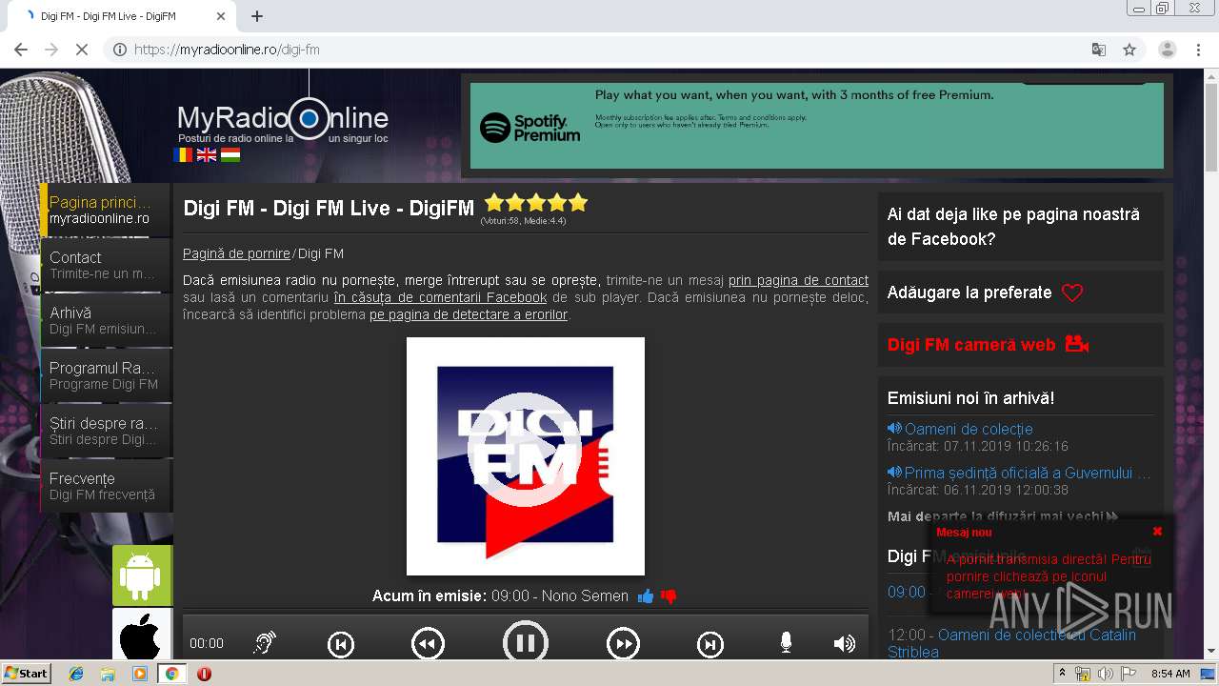1219x686 pixels.
Task: Open Știri despre radio menu item
Action: (x=106, y=431)
